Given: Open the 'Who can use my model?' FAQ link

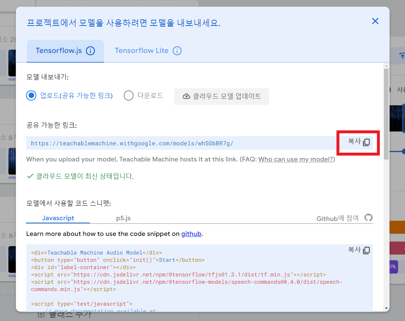Looking at the screenshot, I should pos(296,159).
